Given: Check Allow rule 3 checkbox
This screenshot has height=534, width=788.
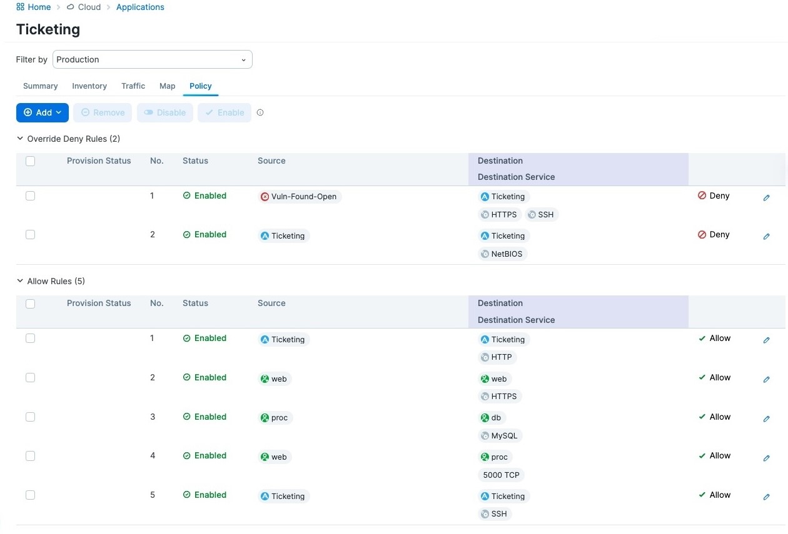Looking at the screenshot, I should tap(30, 417).
